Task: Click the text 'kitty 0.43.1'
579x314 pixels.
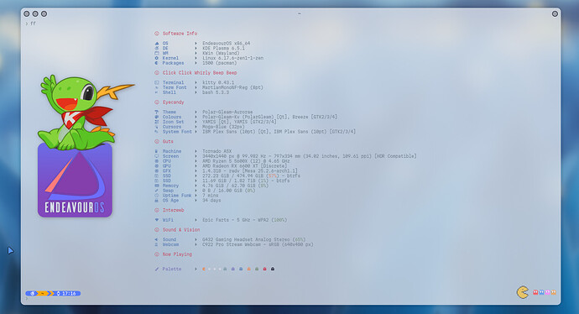Action: (x=218, y=82)
